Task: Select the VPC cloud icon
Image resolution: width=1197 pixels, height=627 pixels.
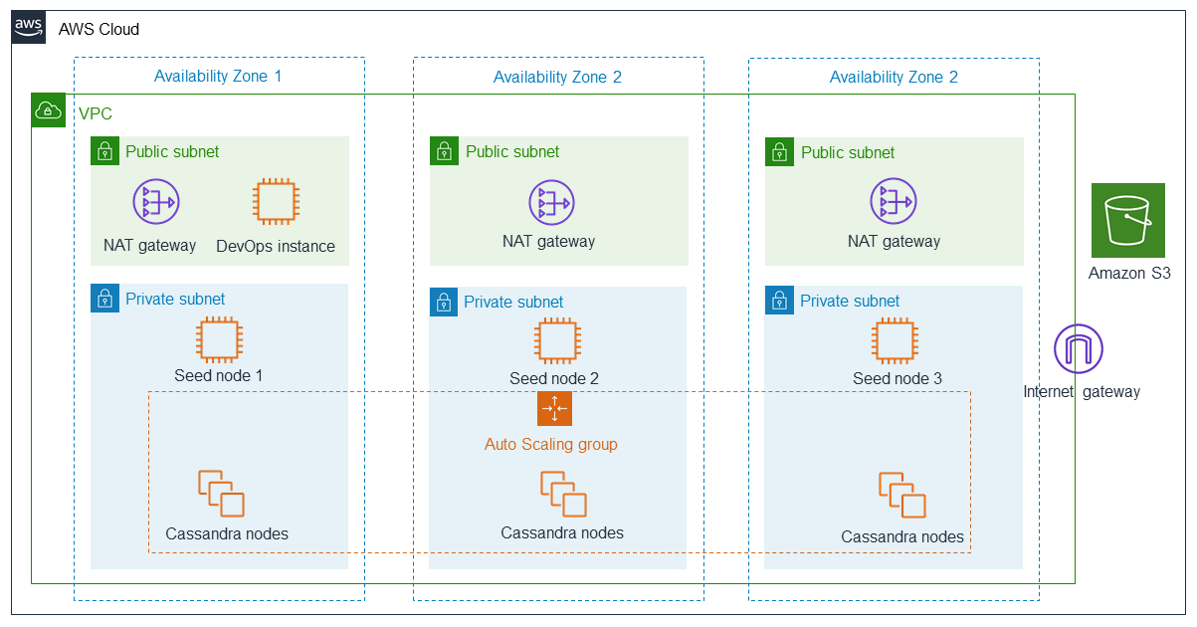Action: pyautogui.click(x=48, y=110)
